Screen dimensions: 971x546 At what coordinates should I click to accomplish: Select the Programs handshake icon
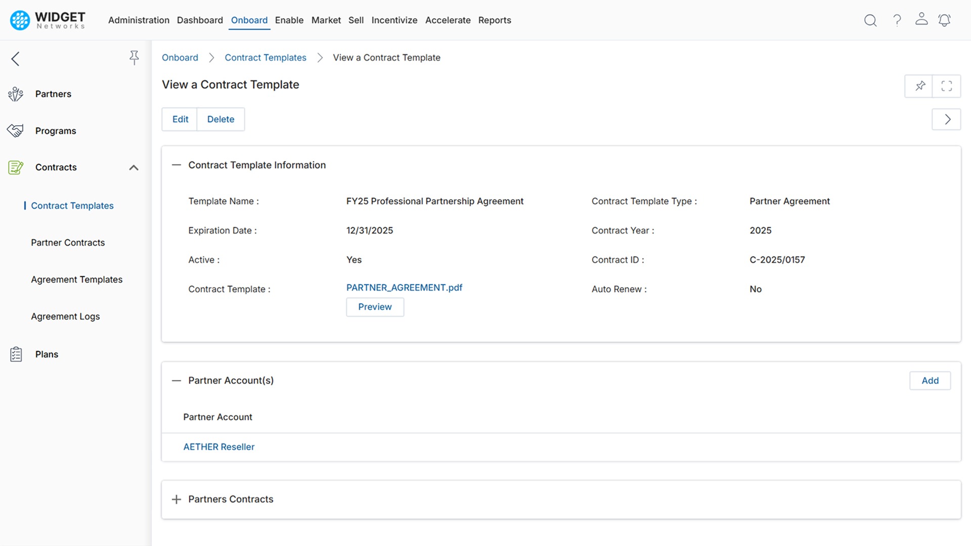point(16,130)
